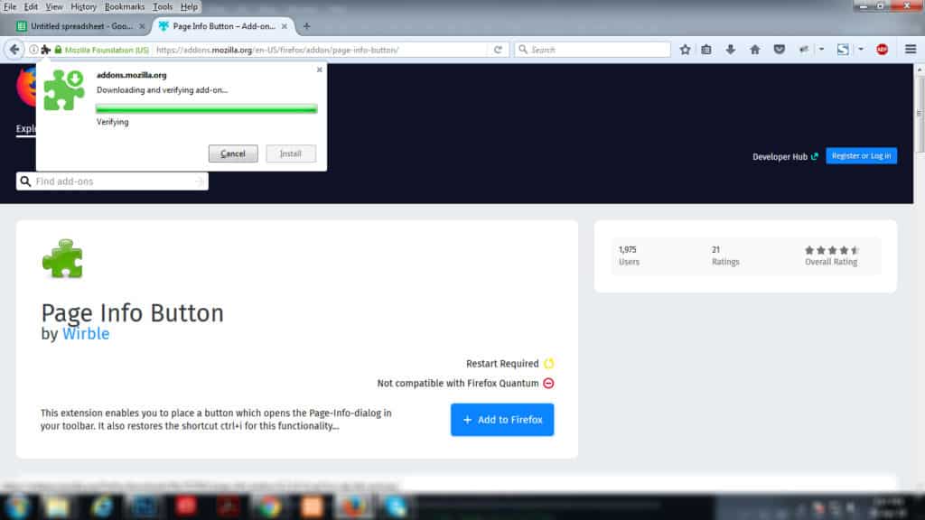Close the Untitled spreadsheet tab
This screenshot has height=520, width=925.
(x=142, y=26)
